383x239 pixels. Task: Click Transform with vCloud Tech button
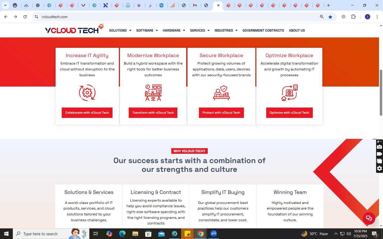pos(153,113)
